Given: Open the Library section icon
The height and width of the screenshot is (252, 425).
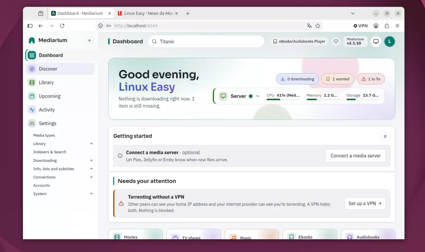Looking at the screenshot, I should [x=32, y=82].
